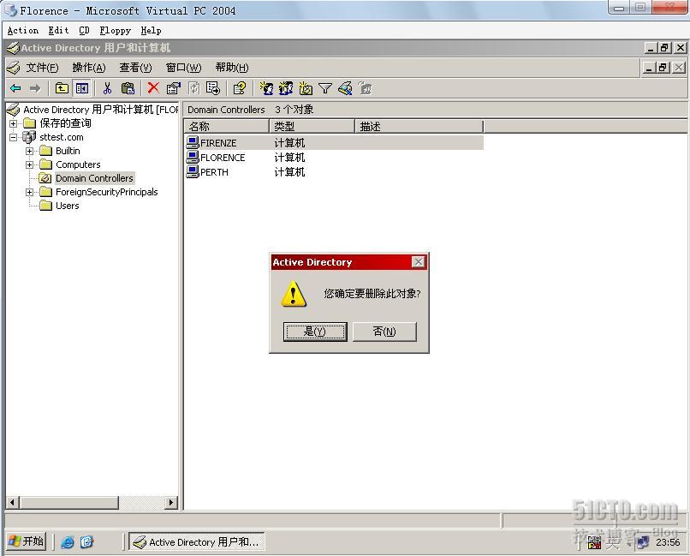Open the Virtual PC Floppy menu
Image resolution: width=690 pixels, height=556 pixels.
pos(116,30)
